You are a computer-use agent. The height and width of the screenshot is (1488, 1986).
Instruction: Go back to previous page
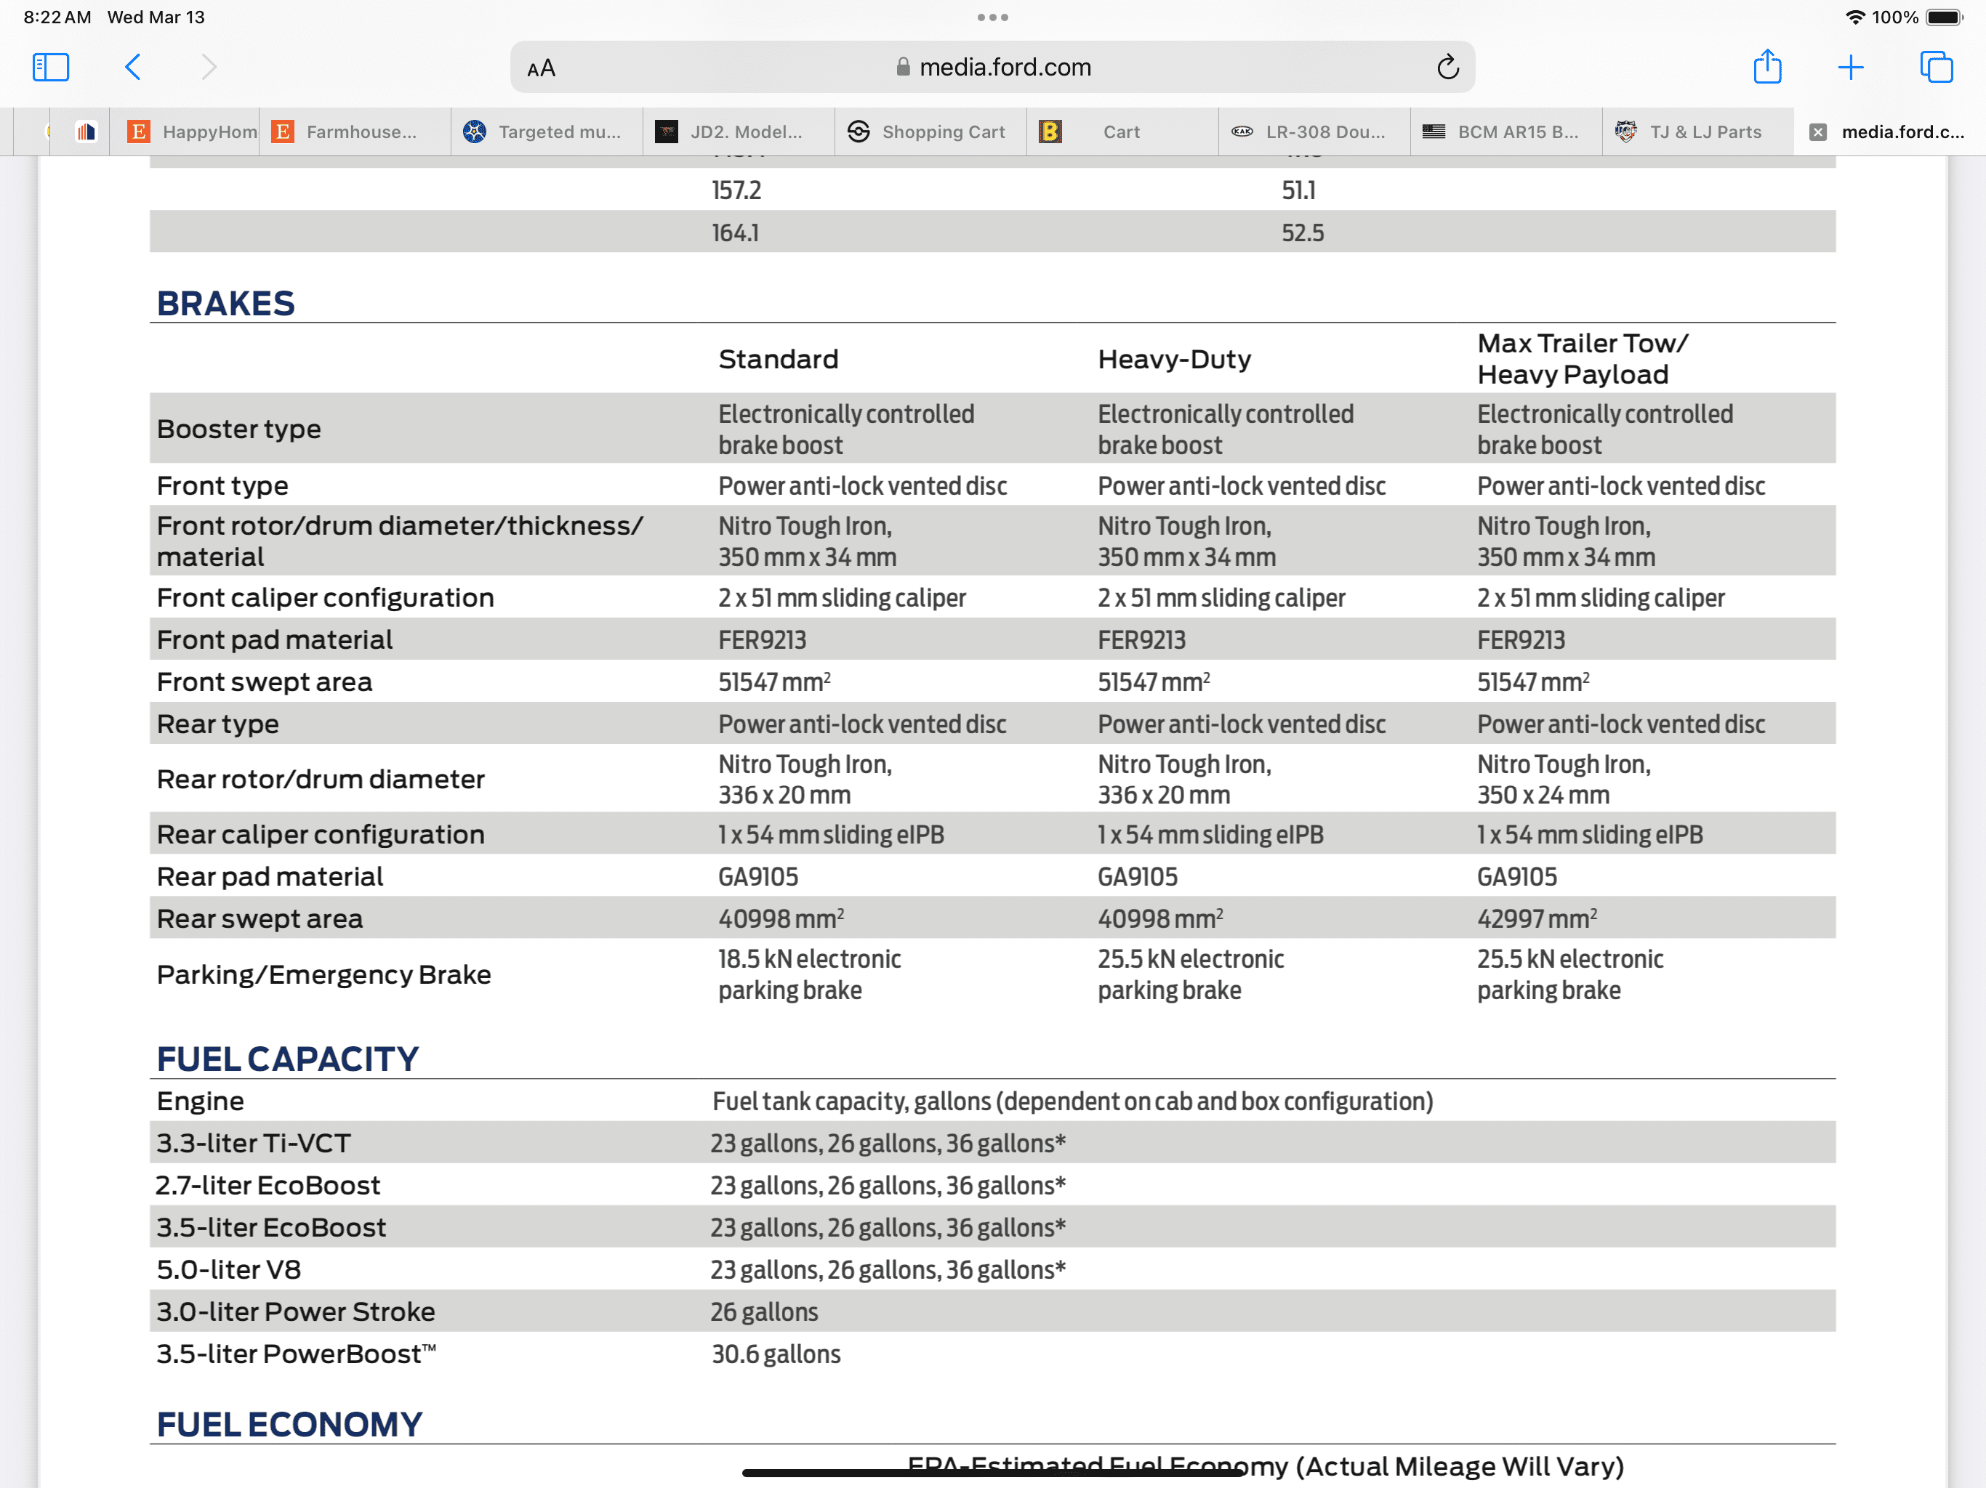133,68
